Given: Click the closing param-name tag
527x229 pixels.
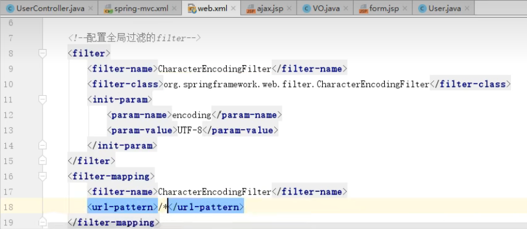Looking at the screenshot, I should 246,115.
